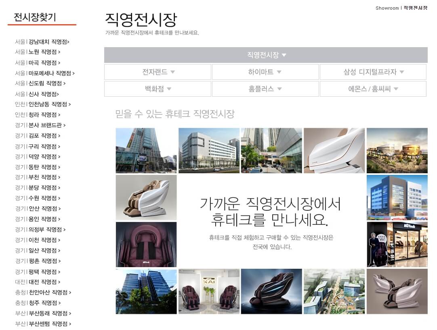Click the glass skyscraper photo thumbnail
Image resolution: width=437 pixels, height=330 pixels.
click(146, 150)
